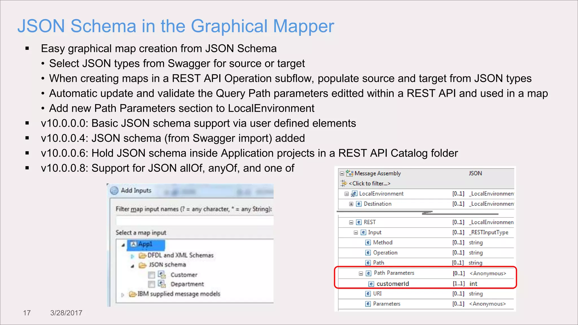This screenshot has height=325, width=578.
Task: Click the Path Parameters element icon
Action: [369, 273]
